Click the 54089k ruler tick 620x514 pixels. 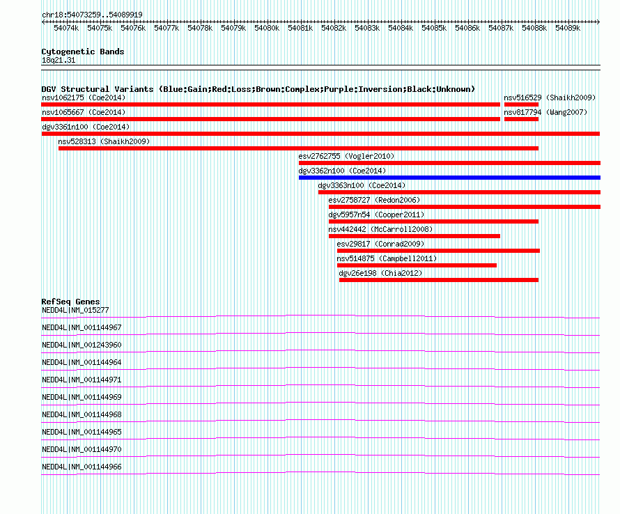pyautogui.click(x=568, y=28)
